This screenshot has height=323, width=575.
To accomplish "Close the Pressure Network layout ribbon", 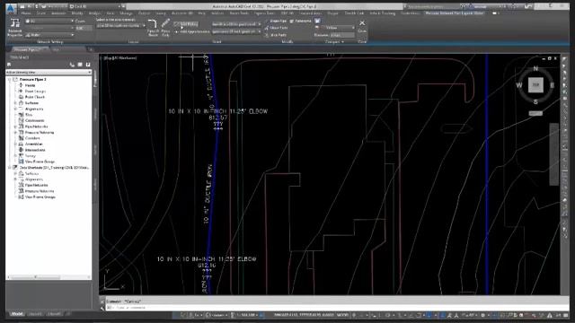I will (362, 26).
